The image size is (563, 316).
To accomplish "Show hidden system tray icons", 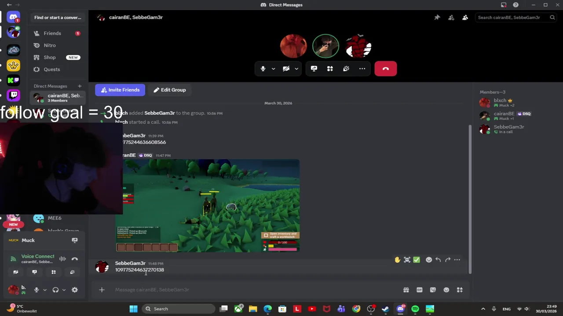I will [483, 309].
